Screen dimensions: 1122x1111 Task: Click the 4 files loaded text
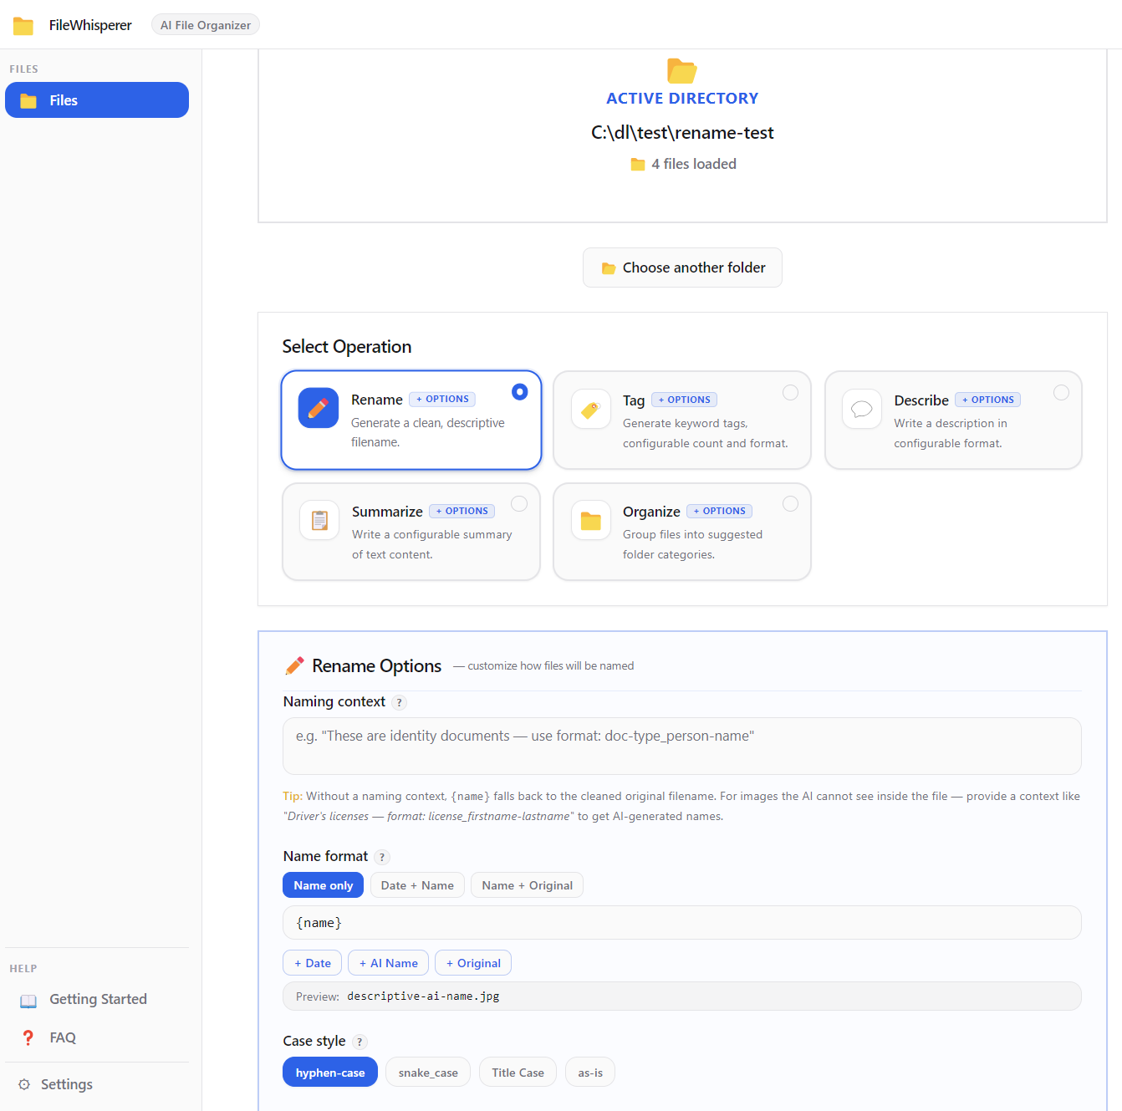pyautogui.click(x=694, y=165)
